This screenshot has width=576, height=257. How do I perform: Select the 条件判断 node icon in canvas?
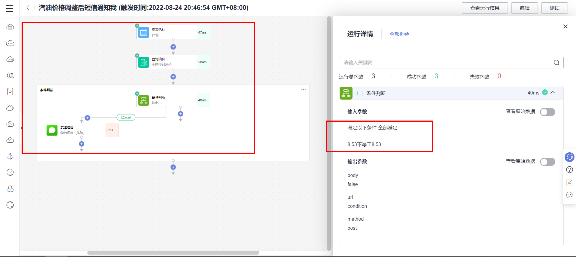click(x=144, y=100)
